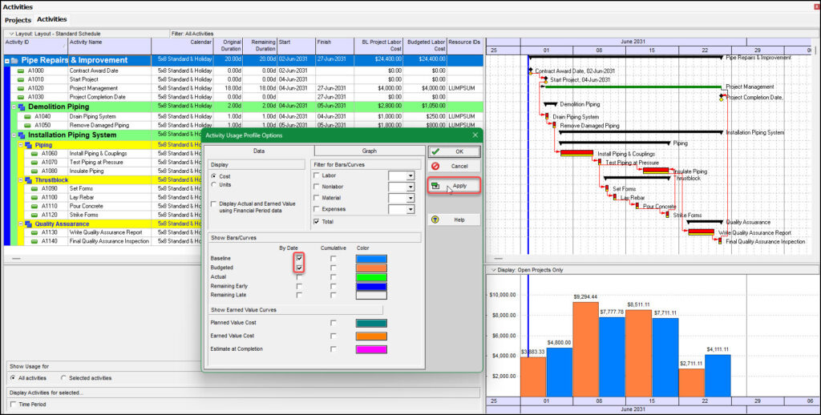Click the activity icon beside A1060
Image resolution: width=821 pixels, height=415 pixels.
coord(34,154)
